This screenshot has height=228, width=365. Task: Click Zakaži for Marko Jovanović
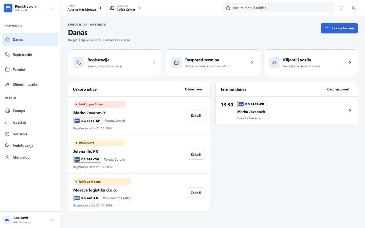tap(196, 116)
